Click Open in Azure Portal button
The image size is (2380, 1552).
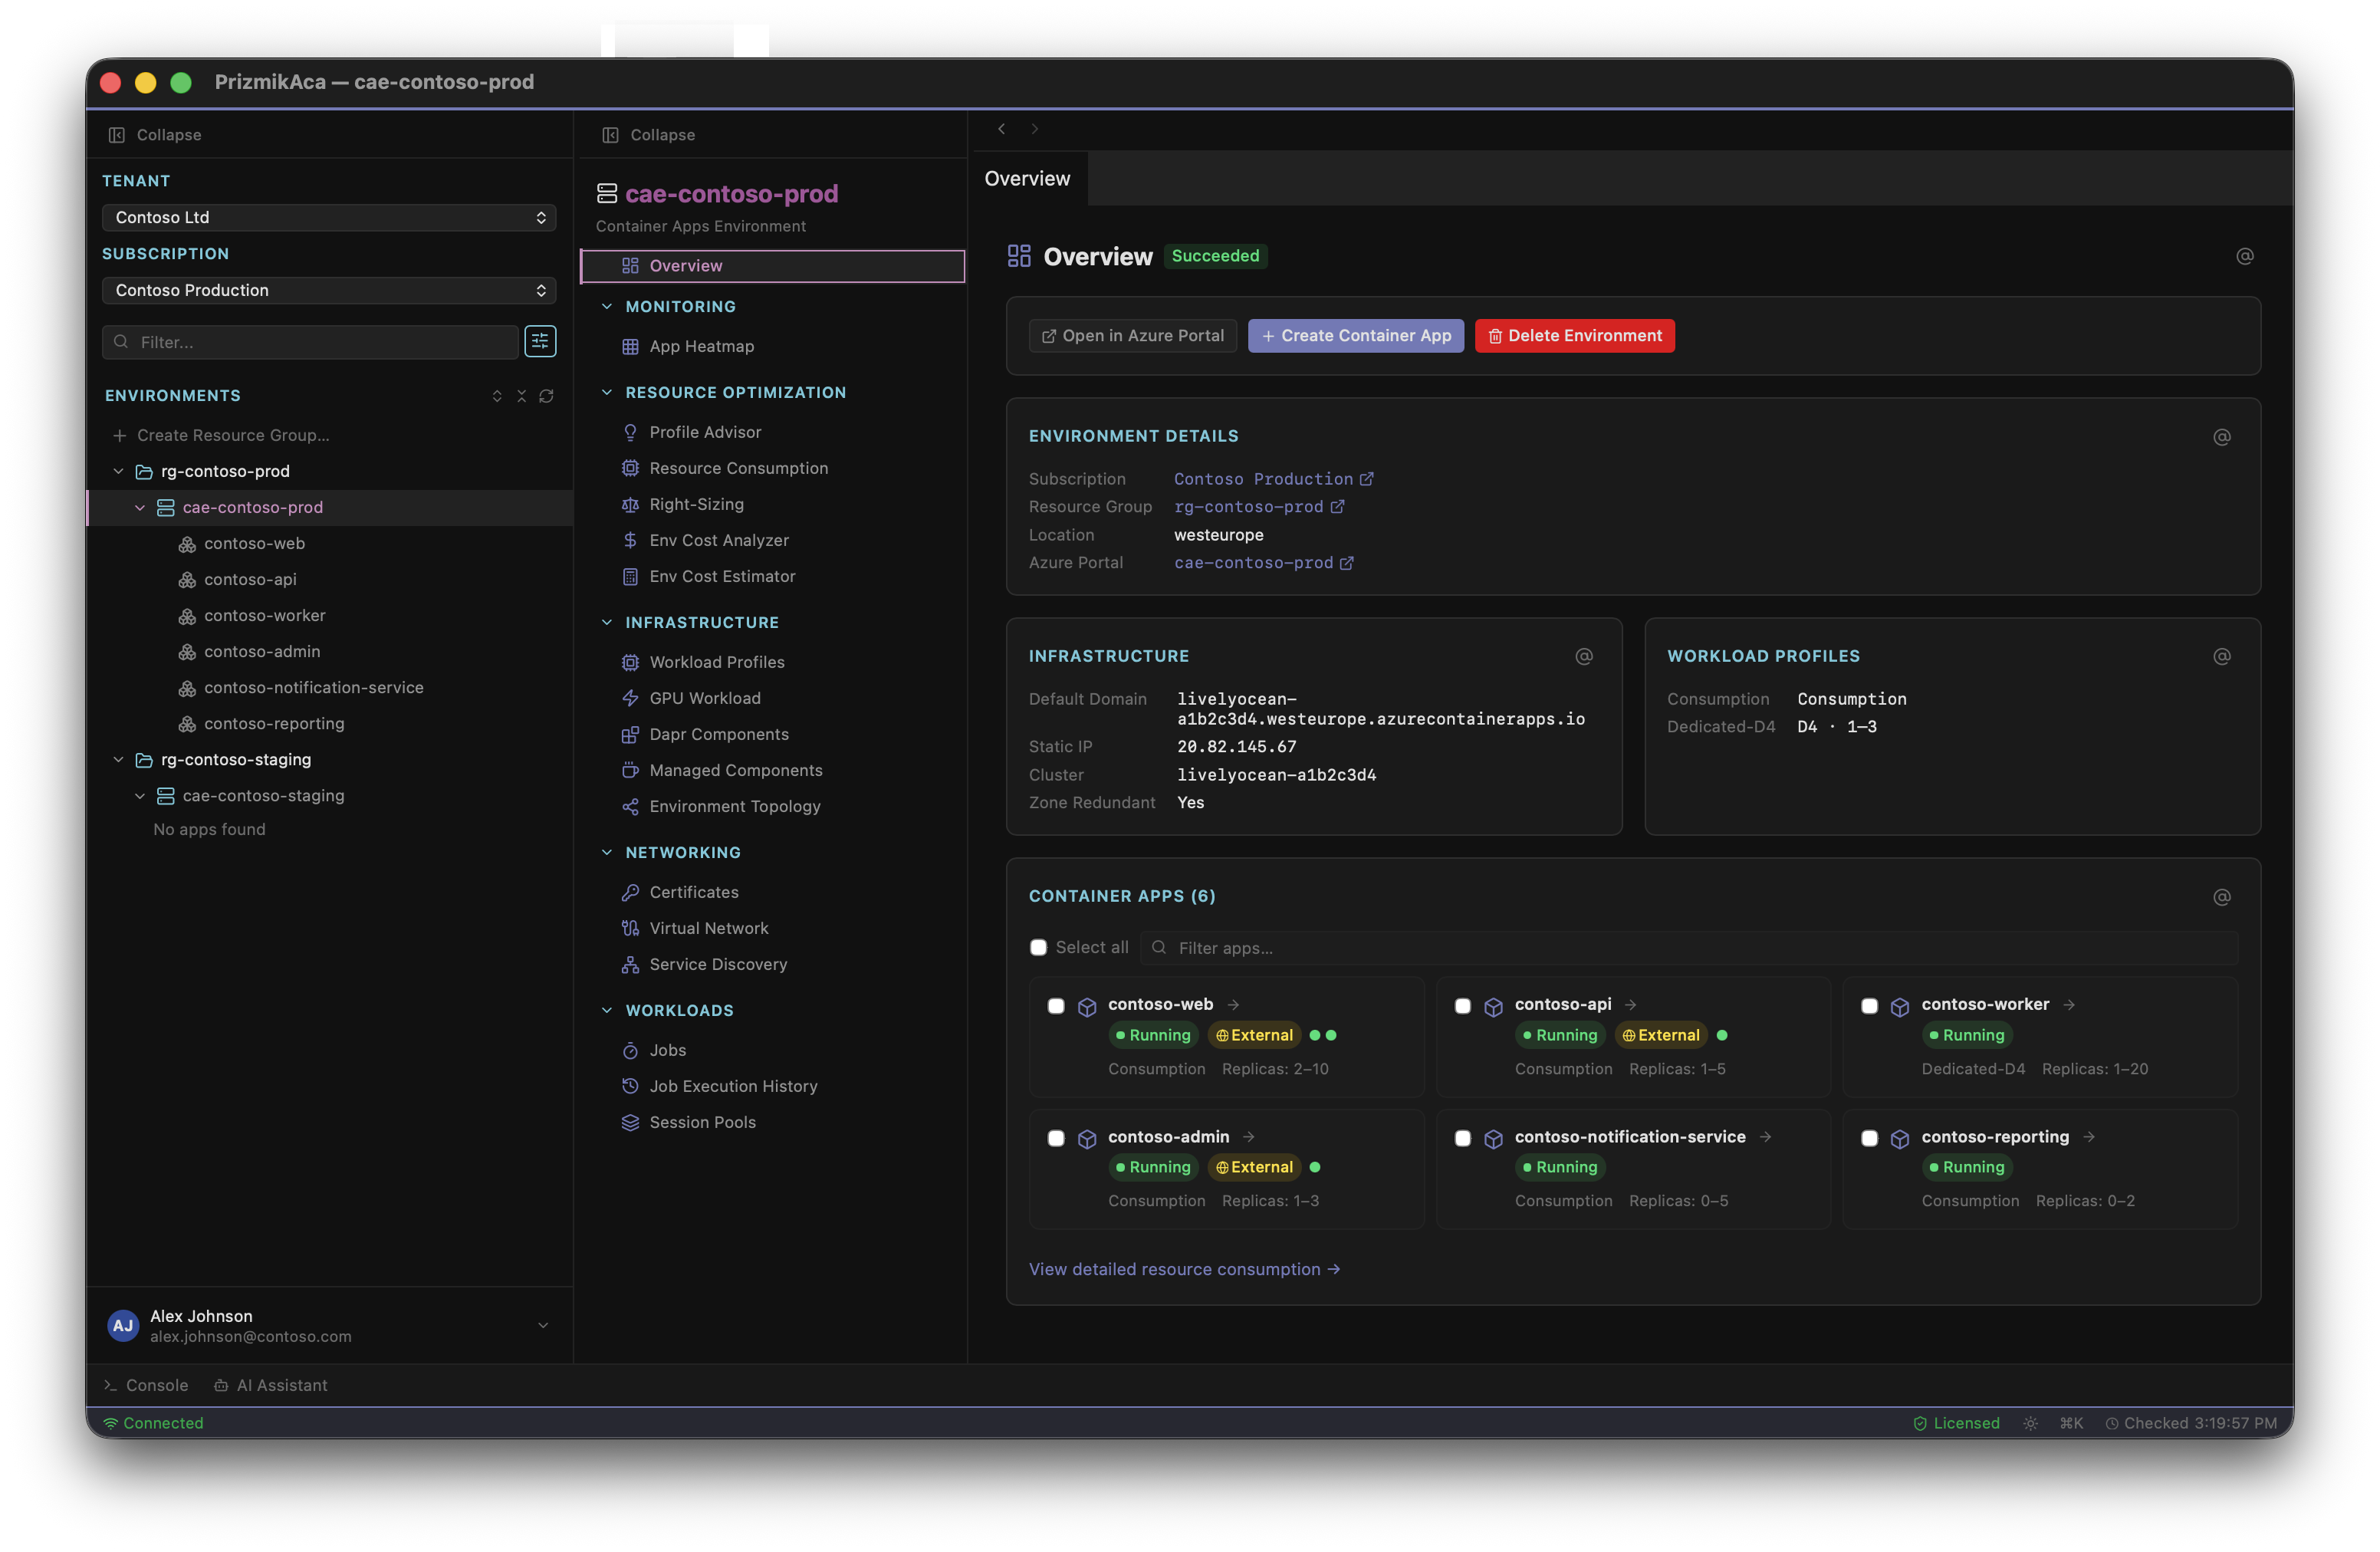coord(1132,336)
